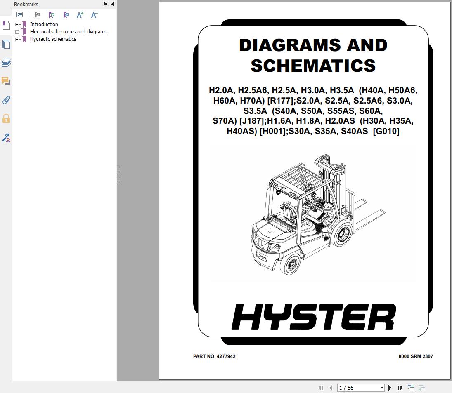Expand the Hydraulic schematics bookmark node

17,40
